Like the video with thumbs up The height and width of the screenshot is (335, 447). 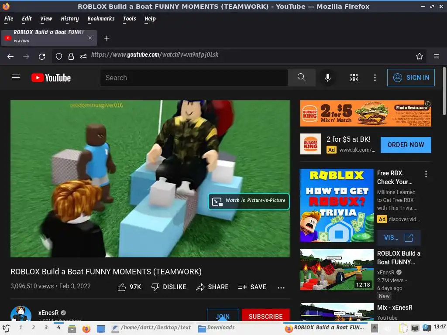pyautogui.click(x=129, y=287)
